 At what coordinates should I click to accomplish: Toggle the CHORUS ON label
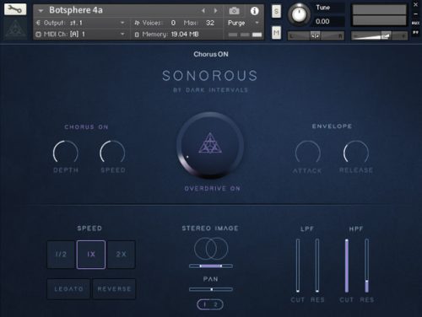coord(86,127)
